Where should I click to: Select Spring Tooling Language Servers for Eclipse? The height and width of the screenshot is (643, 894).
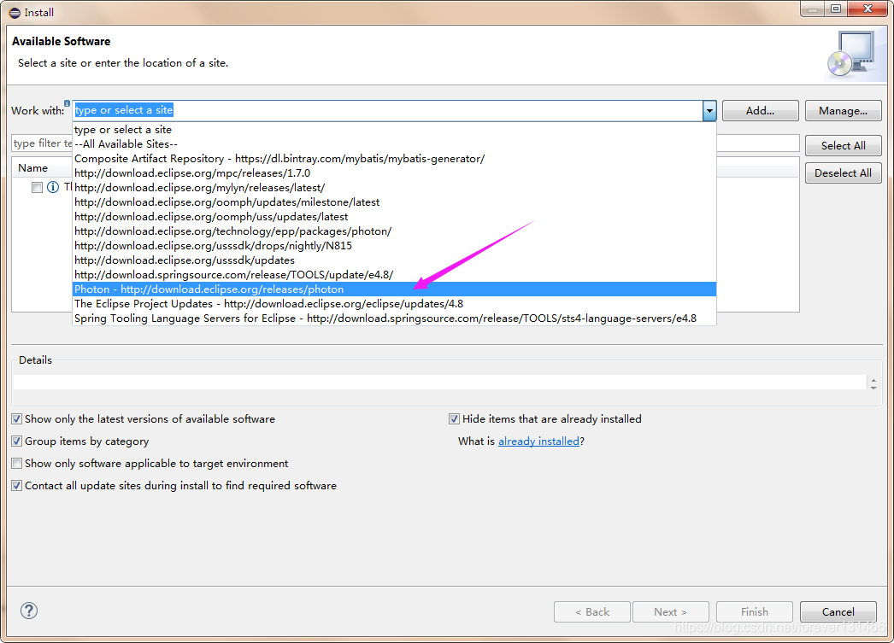[x=394, y=319]
